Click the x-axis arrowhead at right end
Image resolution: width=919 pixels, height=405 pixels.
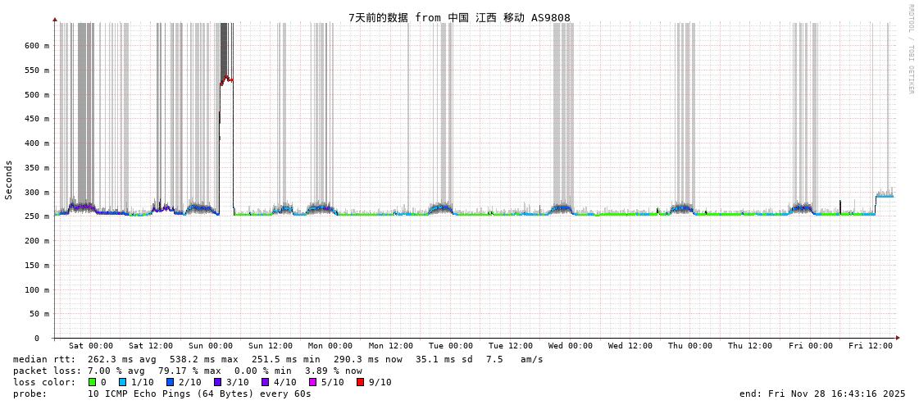pos(898,338)
